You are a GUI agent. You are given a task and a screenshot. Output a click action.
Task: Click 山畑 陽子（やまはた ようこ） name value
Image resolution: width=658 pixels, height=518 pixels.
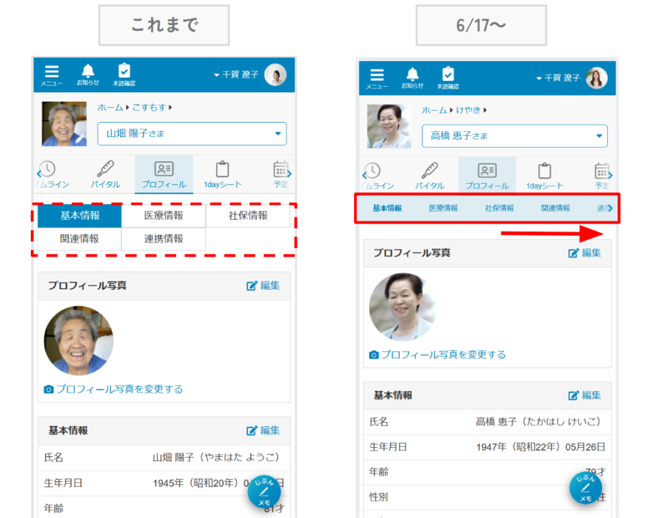pos(216,457)
